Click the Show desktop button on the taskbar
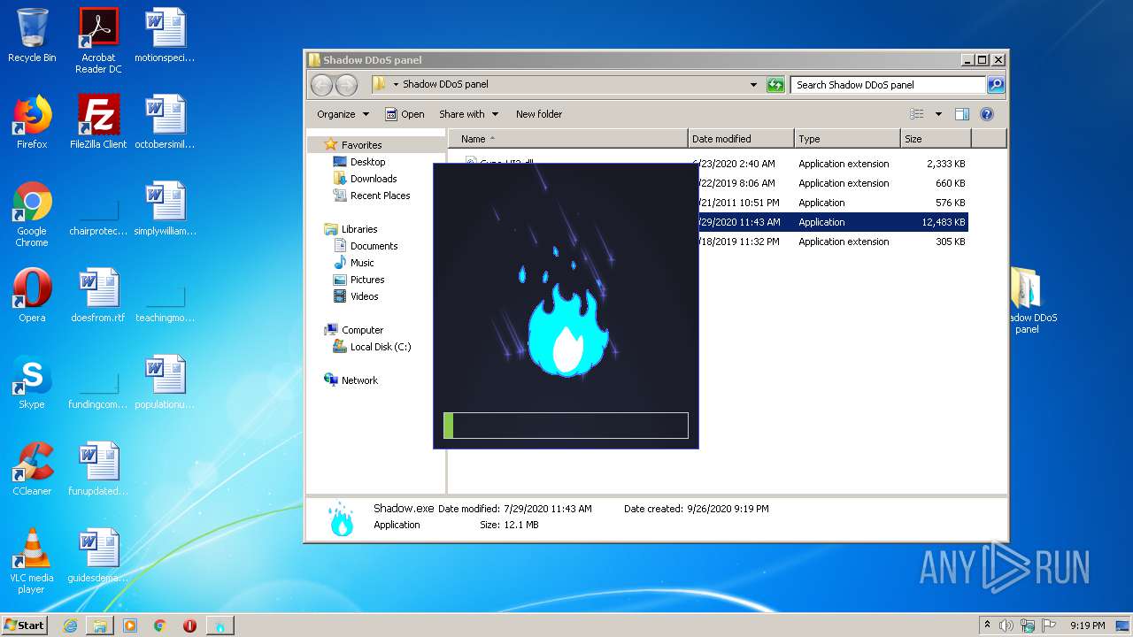 pos(1123,625)
